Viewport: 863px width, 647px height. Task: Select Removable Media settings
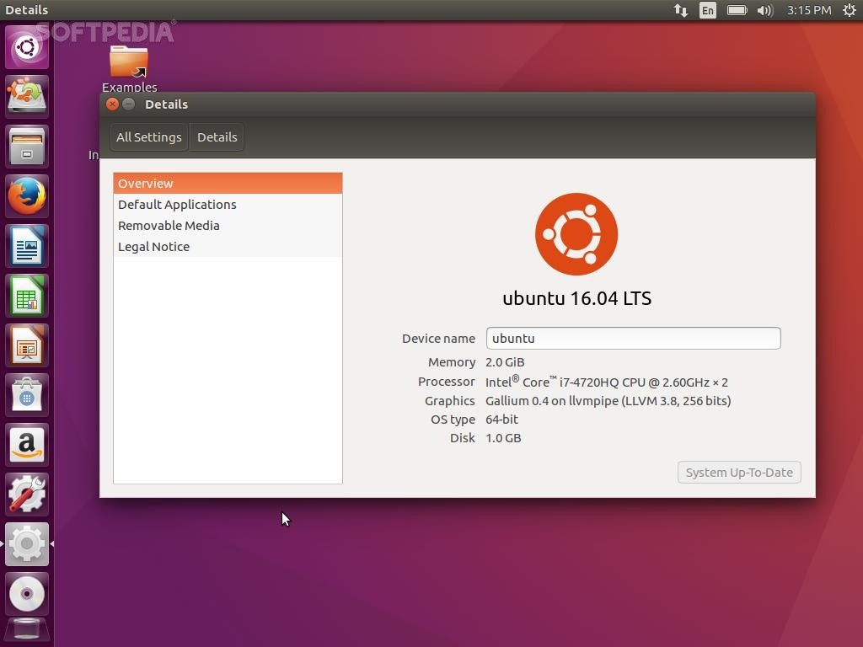169,225
